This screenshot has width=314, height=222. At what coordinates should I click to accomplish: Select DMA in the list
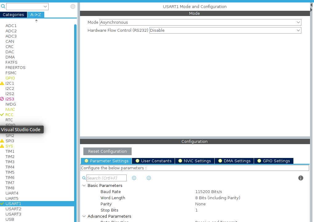10,57
